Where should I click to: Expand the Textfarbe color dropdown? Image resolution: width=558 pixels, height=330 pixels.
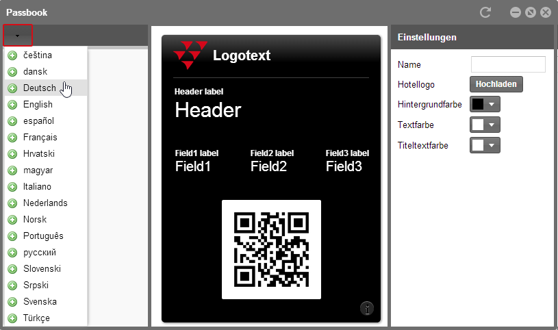pyautogui.click(x=493, y=125)
